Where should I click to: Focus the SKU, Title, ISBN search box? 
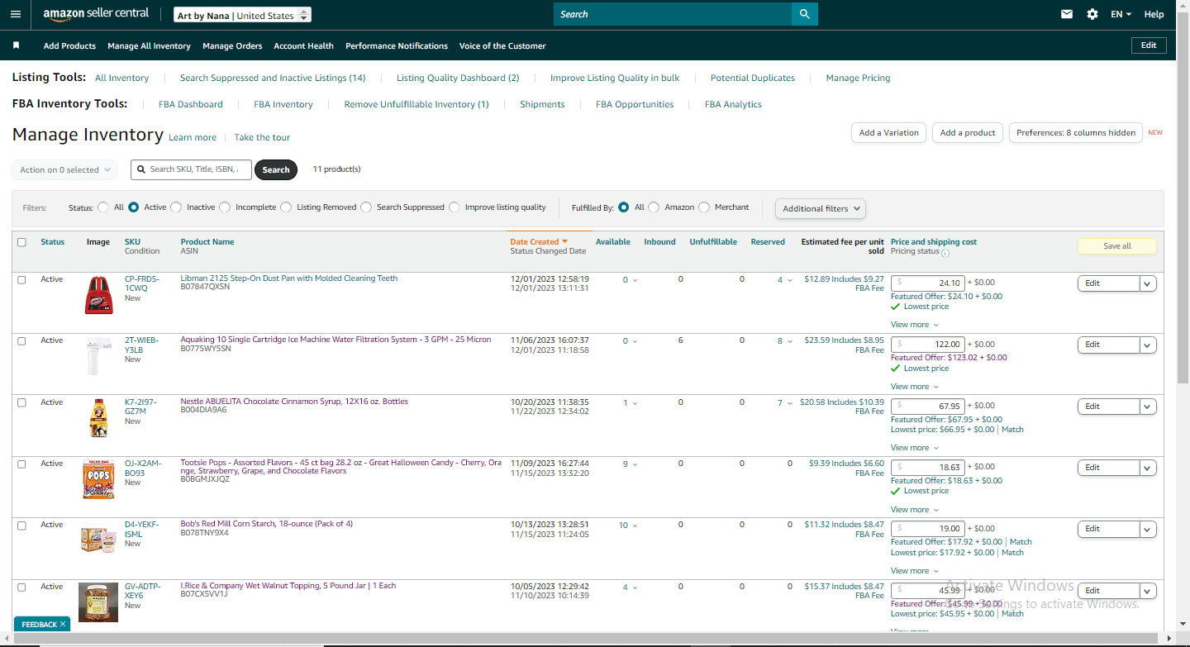point(191,169)
